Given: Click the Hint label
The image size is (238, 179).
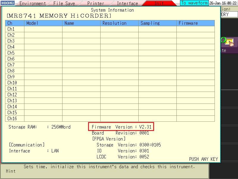Looking at the screenshot, I should tap(11, 171).
